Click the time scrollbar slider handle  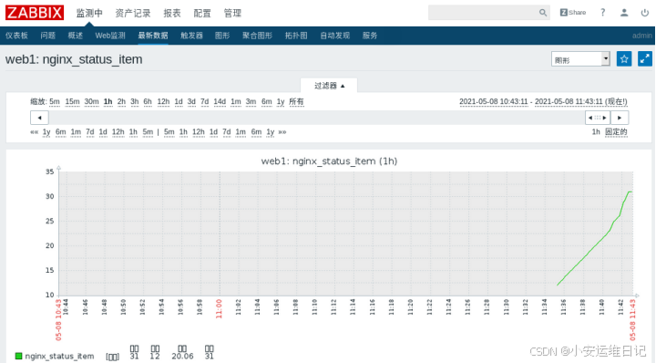pyautogui.click(x=598, y=118)
